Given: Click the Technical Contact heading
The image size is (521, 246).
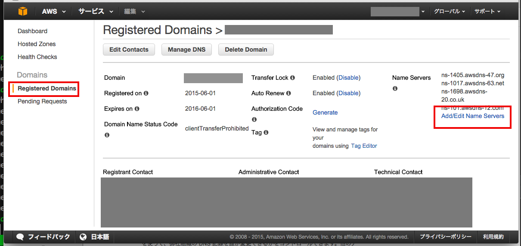Looking at the screenshot, I should coord(398,172).
